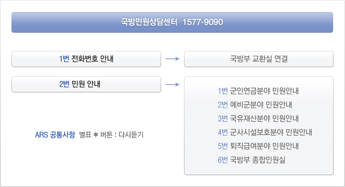Click the 국방민원상담센터 1577-9090 header banner
Image resolution: width=345 pixels, height=187 pixels.
pos(172,22)
